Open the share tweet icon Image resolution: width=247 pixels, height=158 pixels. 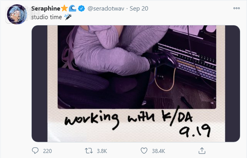pos(202,151)
